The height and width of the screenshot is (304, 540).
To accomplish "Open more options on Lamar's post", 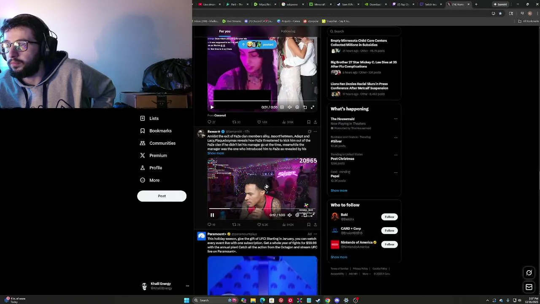I will tap(315, 132).
